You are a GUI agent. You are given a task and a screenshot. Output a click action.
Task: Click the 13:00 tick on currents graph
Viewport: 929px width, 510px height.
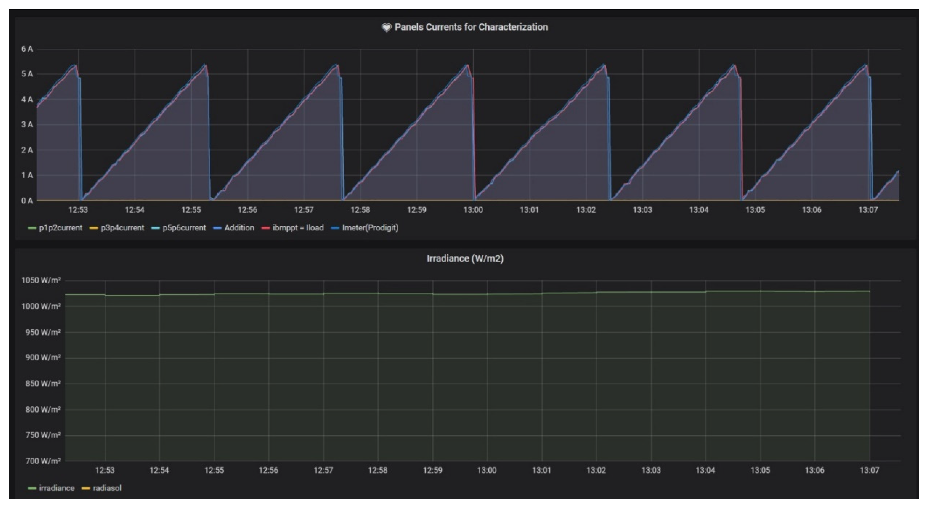pos(473,210)
